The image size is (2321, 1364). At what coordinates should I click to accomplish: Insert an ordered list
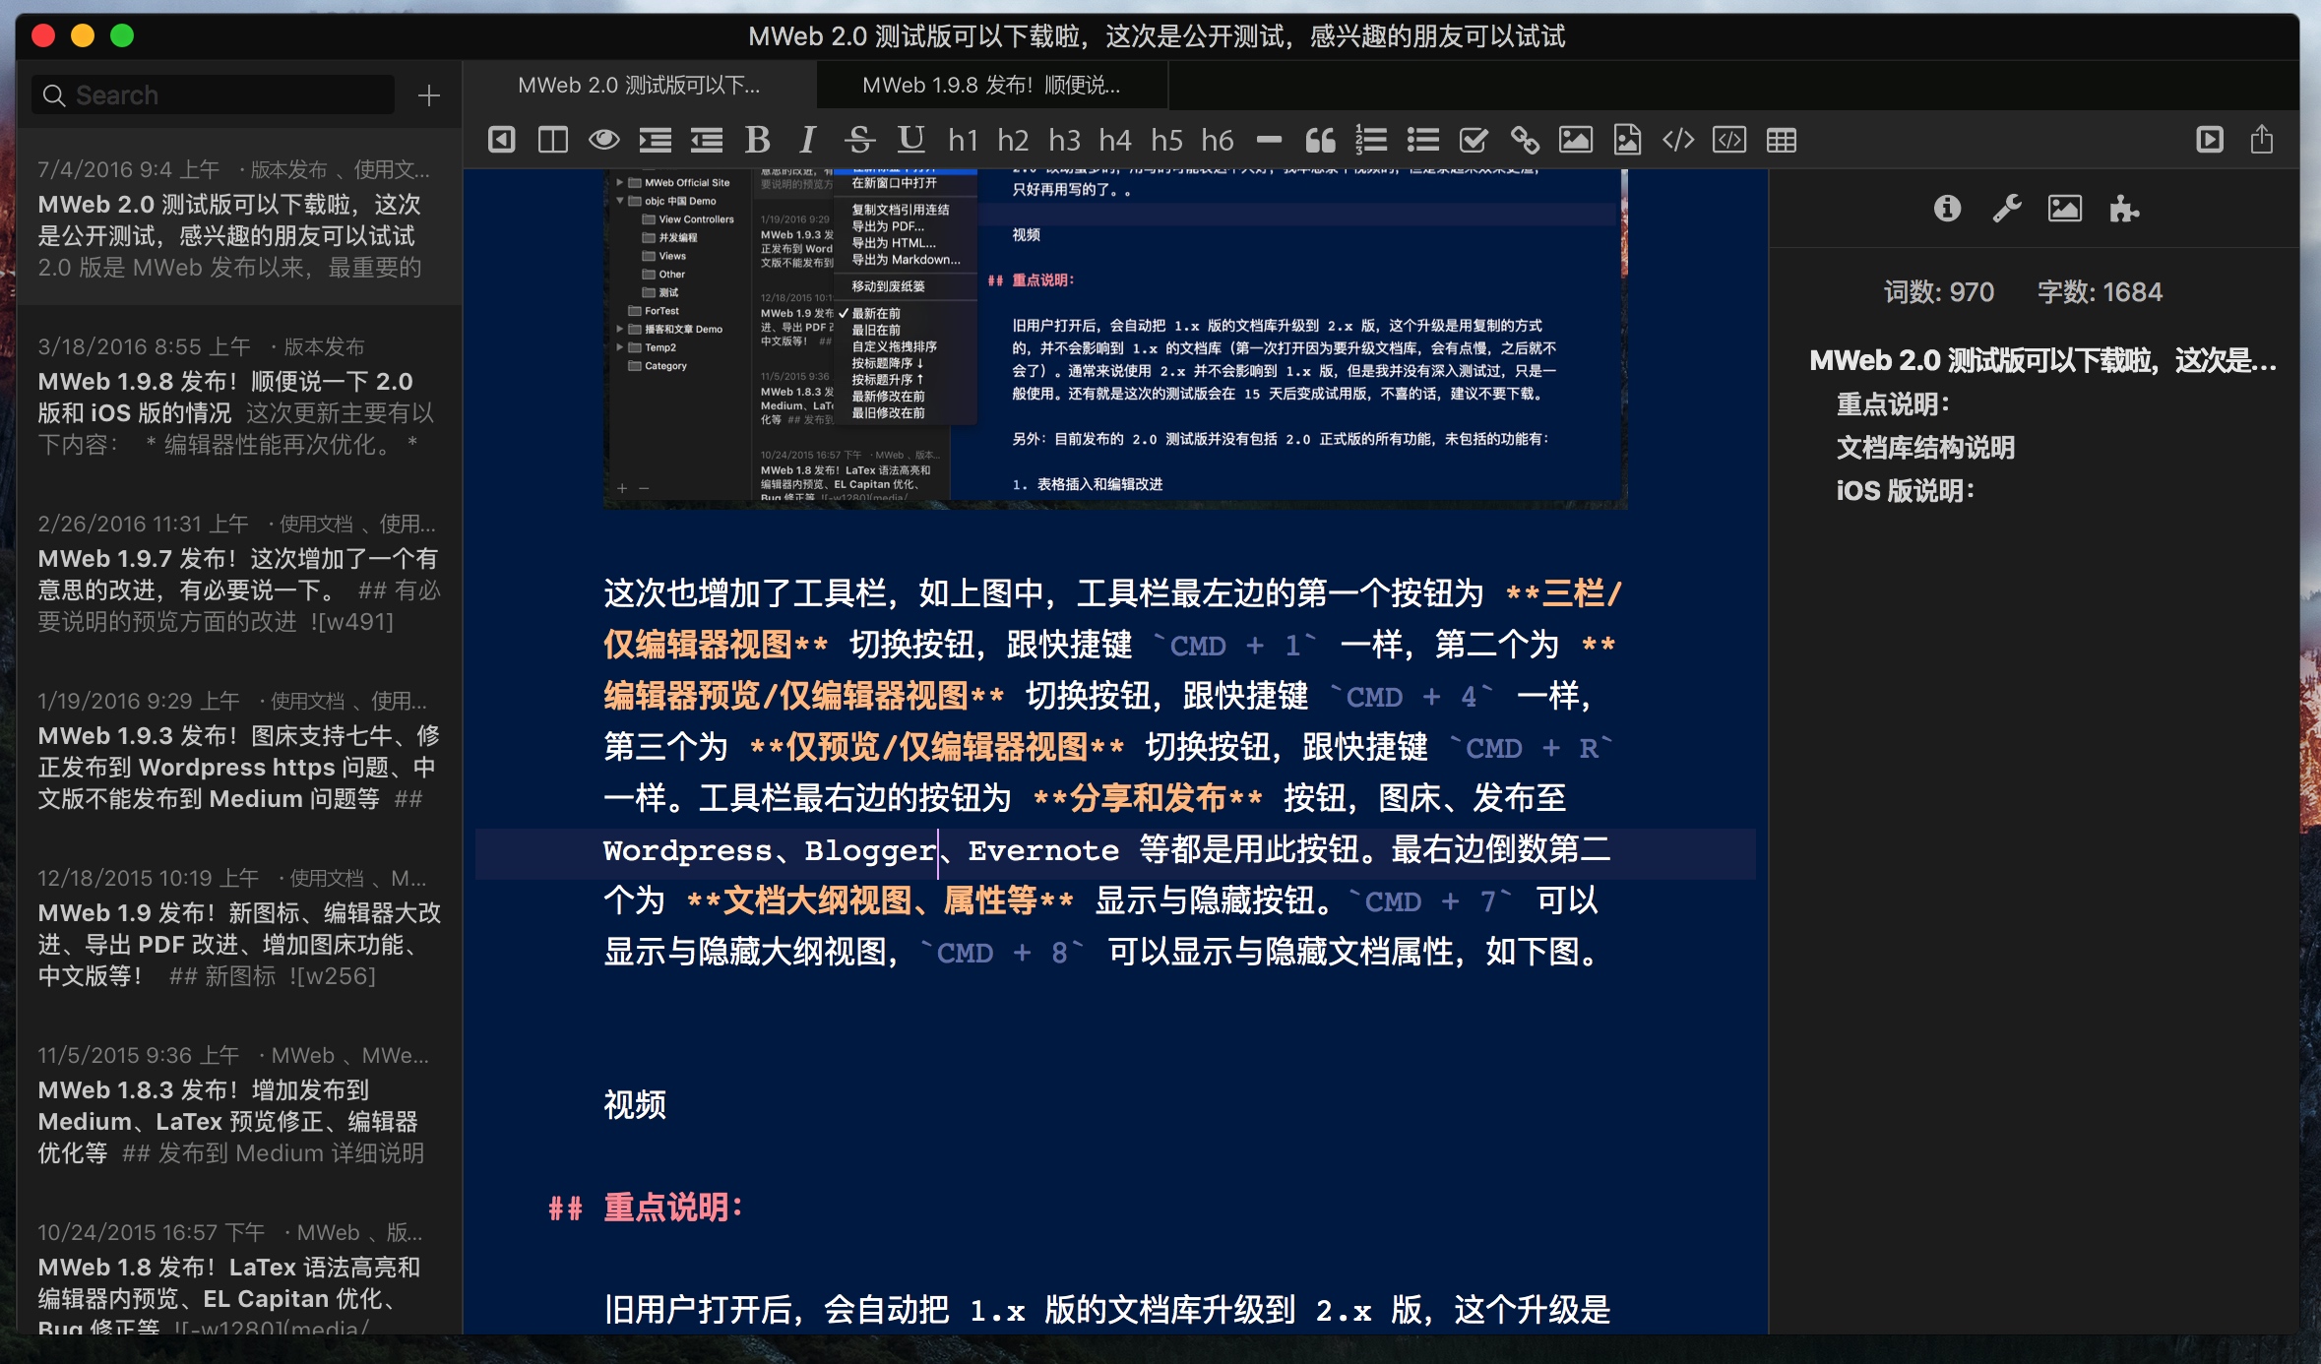tap(1371, 141)
